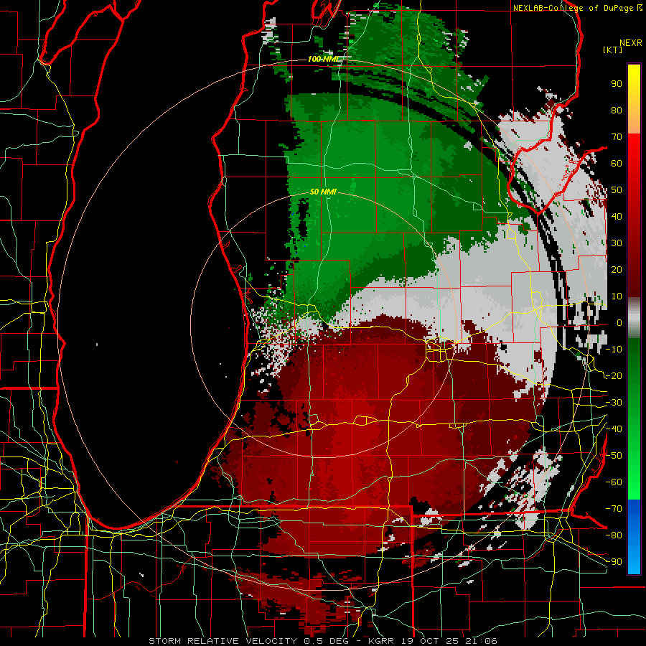Click the 100 NMI range ring label
This screenshot has width=646, height=646.
[x=324, y=59]
